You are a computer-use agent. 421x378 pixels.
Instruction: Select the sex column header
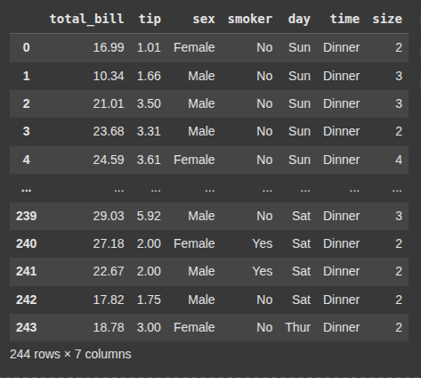[204, 19]
